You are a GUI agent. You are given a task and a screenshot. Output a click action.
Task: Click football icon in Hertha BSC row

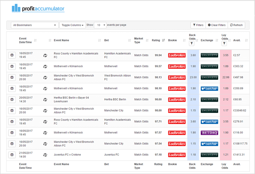(x=45, y=100)
